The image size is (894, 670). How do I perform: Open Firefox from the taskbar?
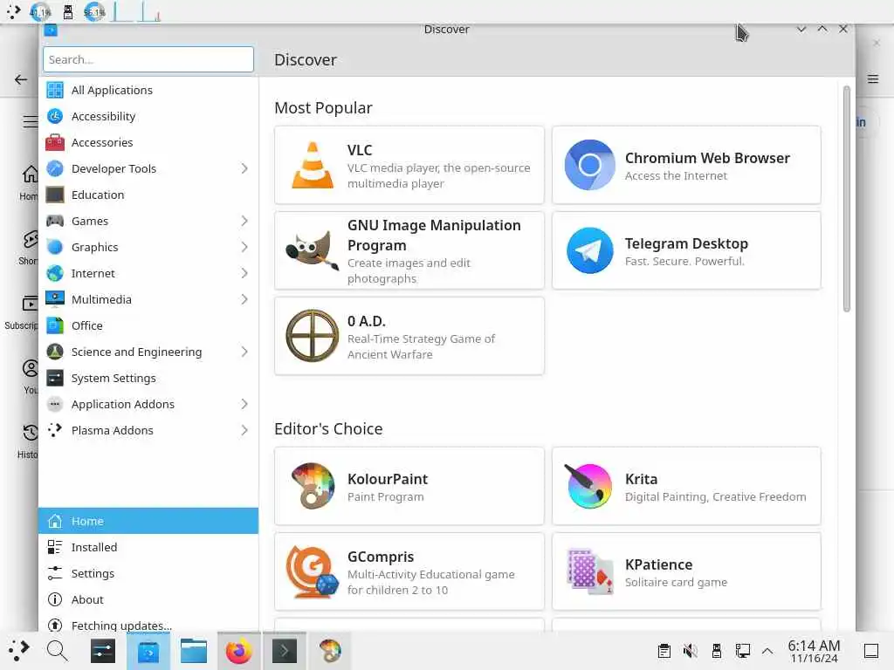coord(239,651)
